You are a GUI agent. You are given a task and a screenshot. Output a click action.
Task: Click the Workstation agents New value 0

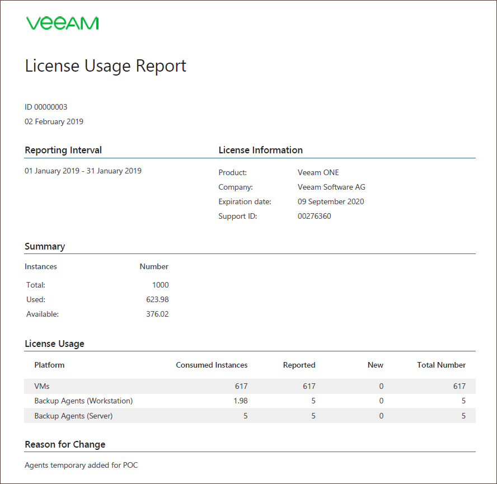click(381, 401)
